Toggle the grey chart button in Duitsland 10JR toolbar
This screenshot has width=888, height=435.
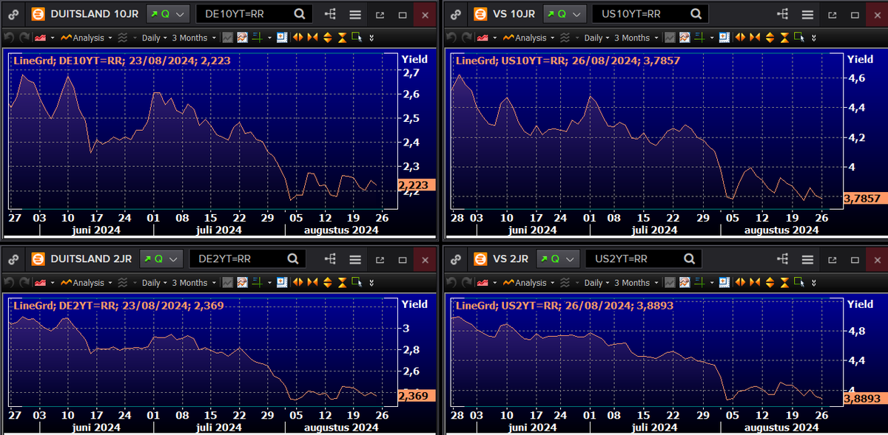click(x=228, y=38)
